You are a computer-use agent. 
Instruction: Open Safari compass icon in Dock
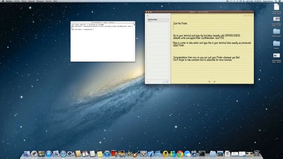[x=63, y=154]
